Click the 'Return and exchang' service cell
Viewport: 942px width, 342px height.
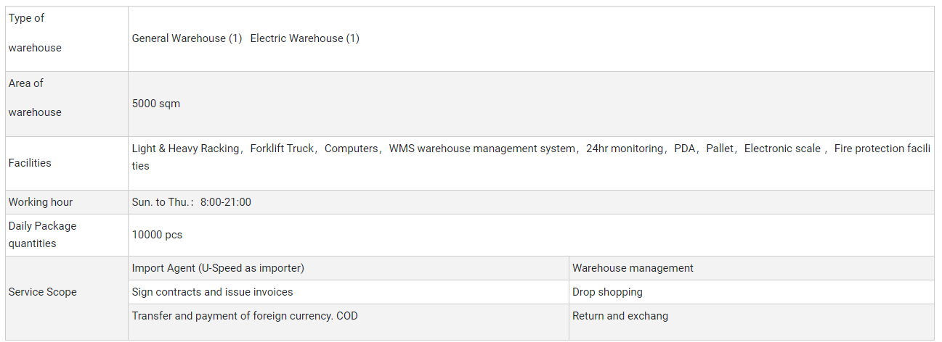(x=620, y=316)
